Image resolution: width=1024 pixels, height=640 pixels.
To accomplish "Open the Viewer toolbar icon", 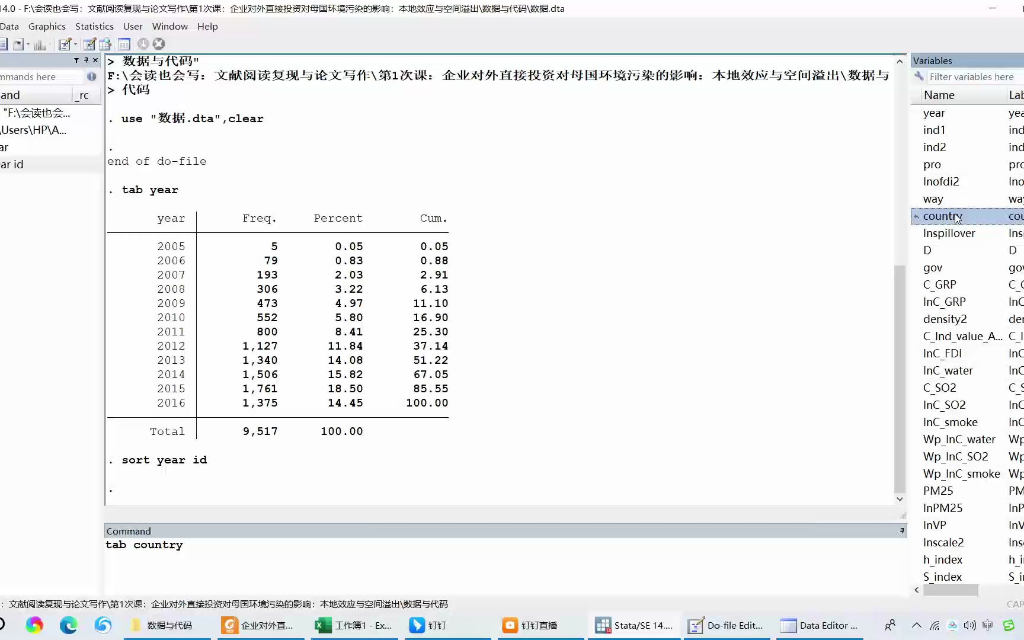I will [x=18, y=44].
